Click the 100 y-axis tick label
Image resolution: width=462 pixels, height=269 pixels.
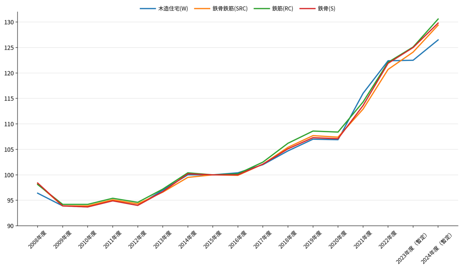pyautogui.click(x=10, y=175)
